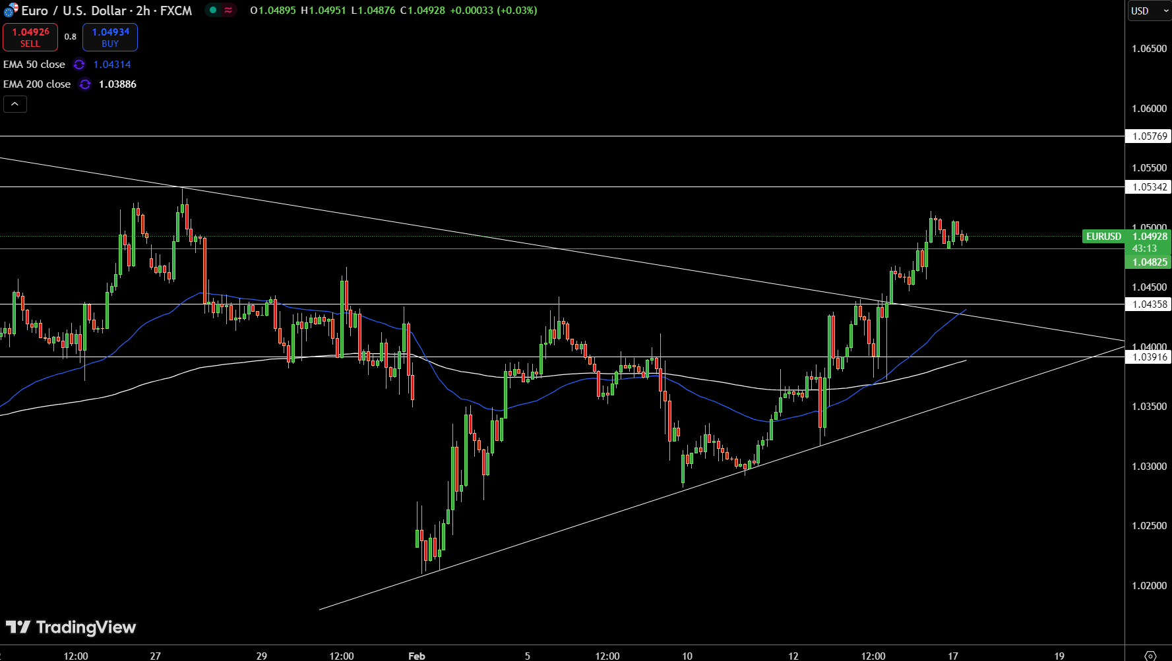The width and height of the screenshot is (1172, 661).
Task: Click the EMA 50 refresh status icon
Action: [79, 65]
